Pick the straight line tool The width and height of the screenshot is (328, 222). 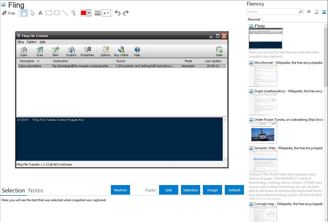click(65, 13)
